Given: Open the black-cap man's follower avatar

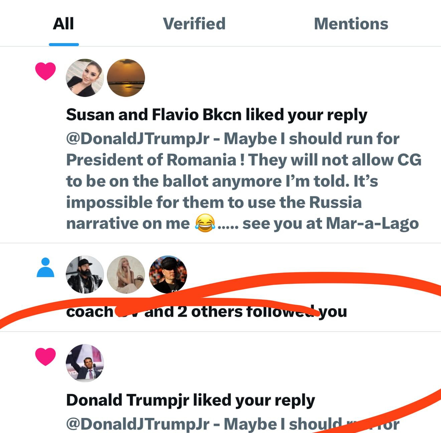Looking at the screenshot, I should coord(168,275).
